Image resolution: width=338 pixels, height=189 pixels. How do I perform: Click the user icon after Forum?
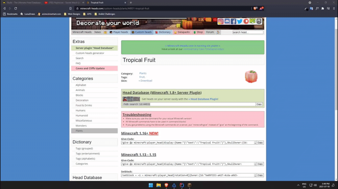click(x=218, y=32)
